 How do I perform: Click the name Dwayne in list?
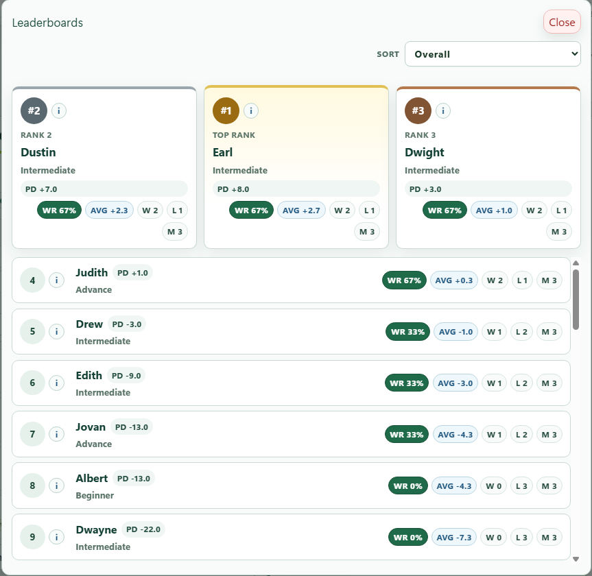click(x=96, y=529)
